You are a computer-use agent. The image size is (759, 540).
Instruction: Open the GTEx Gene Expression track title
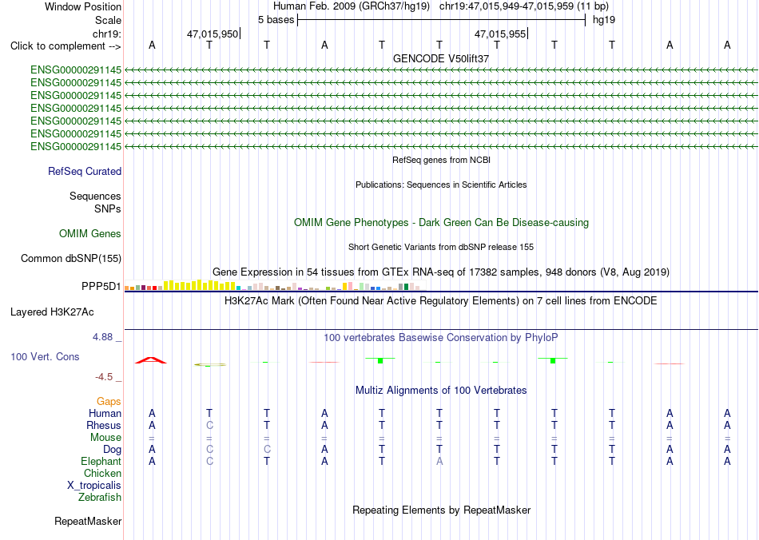(441, 272)
